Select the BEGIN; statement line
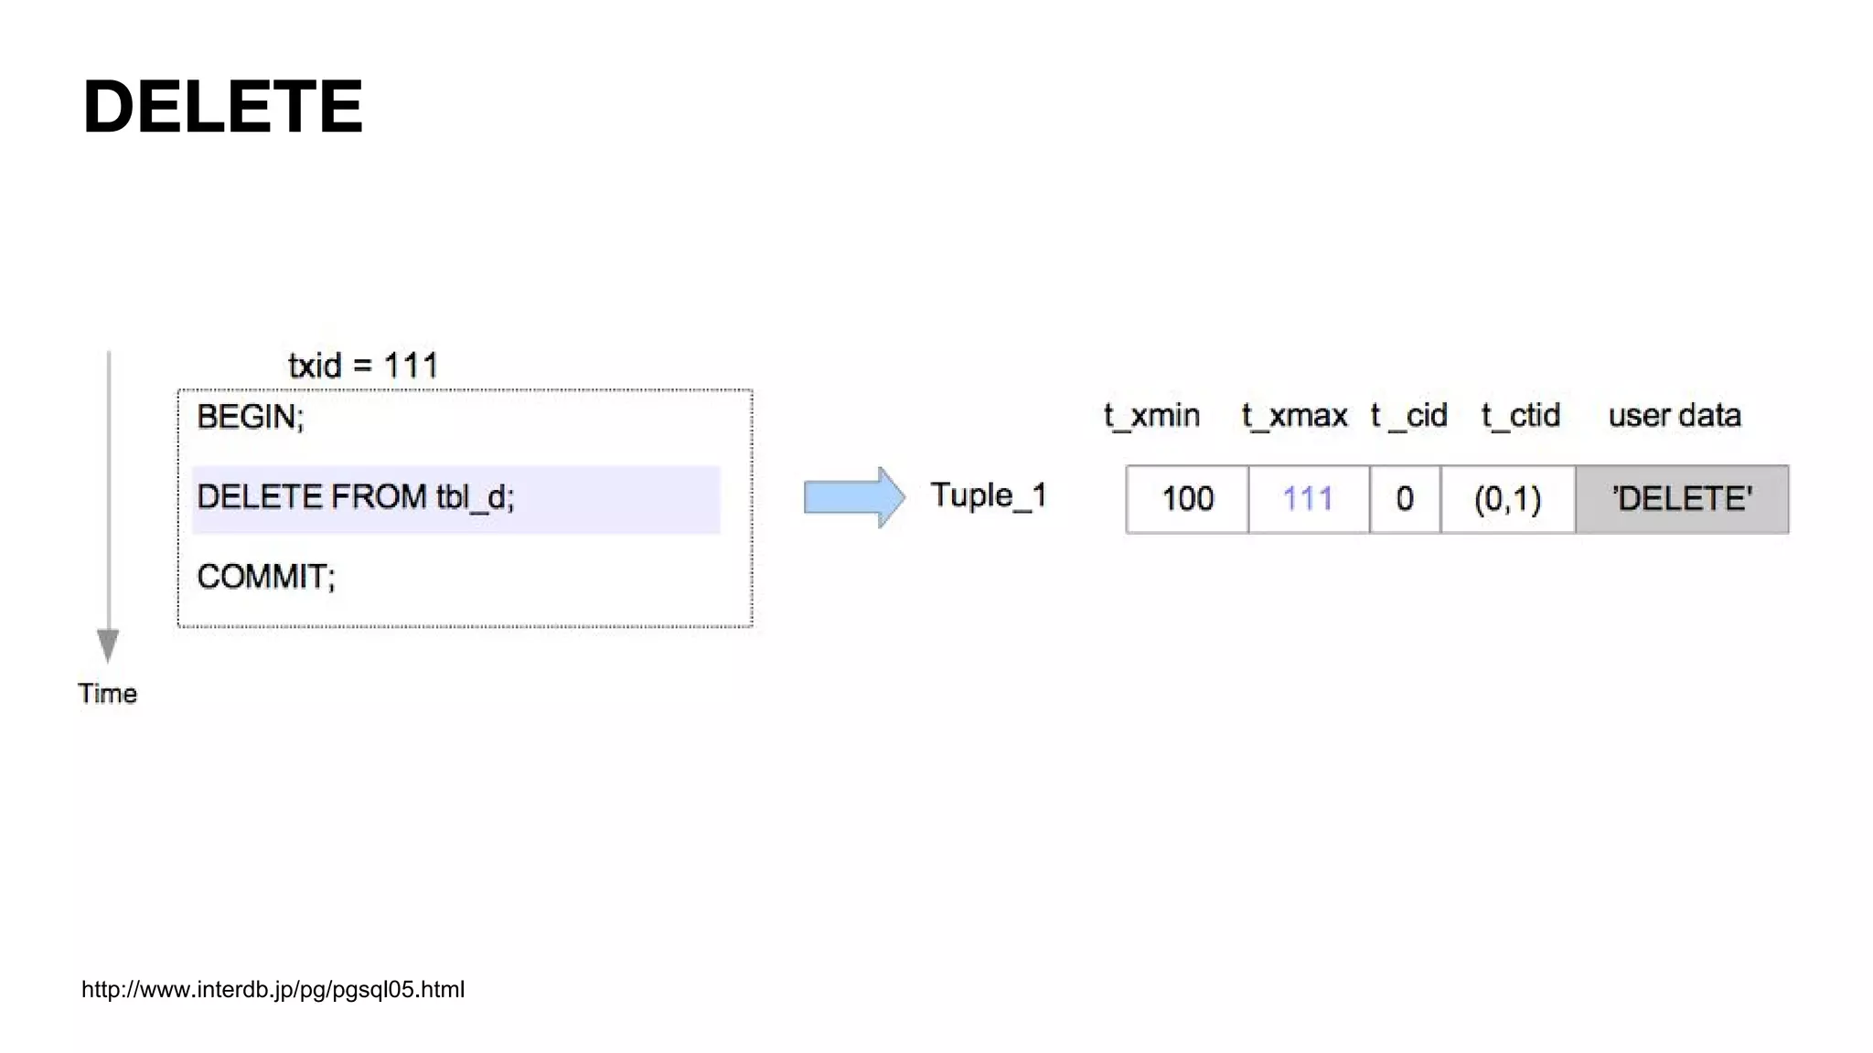Image resolution: width=1873 pixels, height=1053 pixels. point(251,417)
